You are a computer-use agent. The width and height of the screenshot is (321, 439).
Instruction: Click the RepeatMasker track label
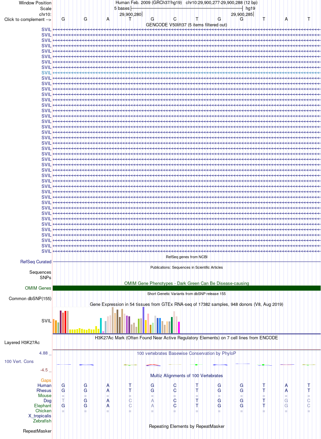coord(37,431)
